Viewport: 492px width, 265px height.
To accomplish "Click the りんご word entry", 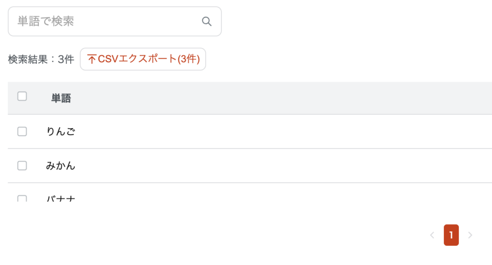I will coord(61,132).
